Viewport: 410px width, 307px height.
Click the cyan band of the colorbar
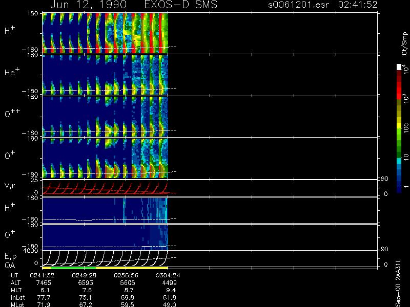point(399,161)
